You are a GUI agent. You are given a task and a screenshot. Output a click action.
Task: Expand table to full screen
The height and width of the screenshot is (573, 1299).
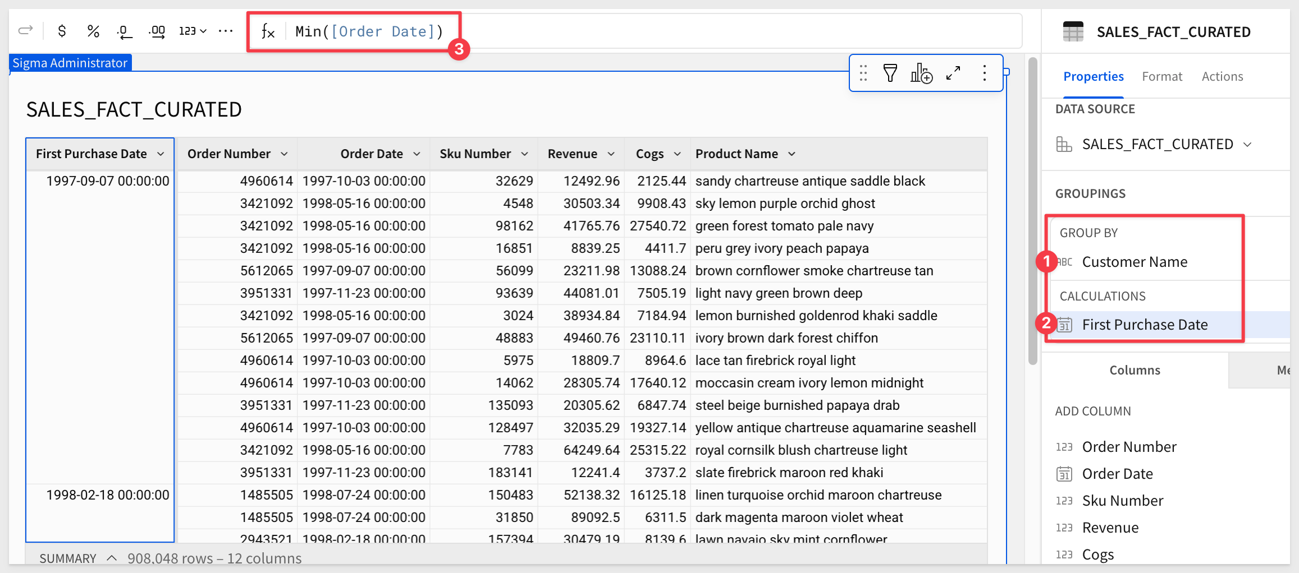tap(953, 73)
